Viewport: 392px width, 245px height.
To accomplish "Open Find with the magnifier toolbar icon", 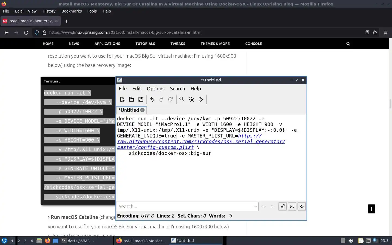I will click(x=182, y=99).
